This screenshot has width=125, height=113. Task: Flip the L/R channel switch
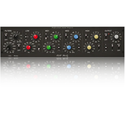[x=106, y=47]
